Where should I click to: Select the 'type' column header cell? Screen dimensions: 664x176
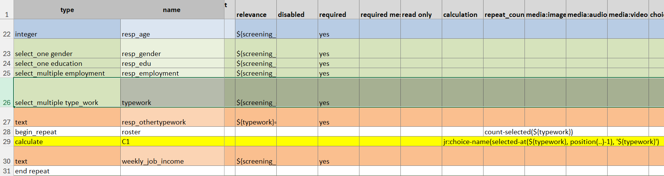(67, 10)
